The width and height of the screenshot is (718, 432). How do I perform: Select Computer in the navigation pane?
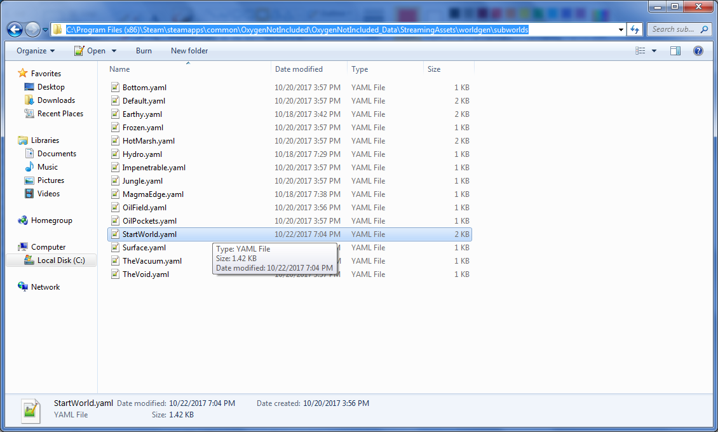[x=48, y=247]
